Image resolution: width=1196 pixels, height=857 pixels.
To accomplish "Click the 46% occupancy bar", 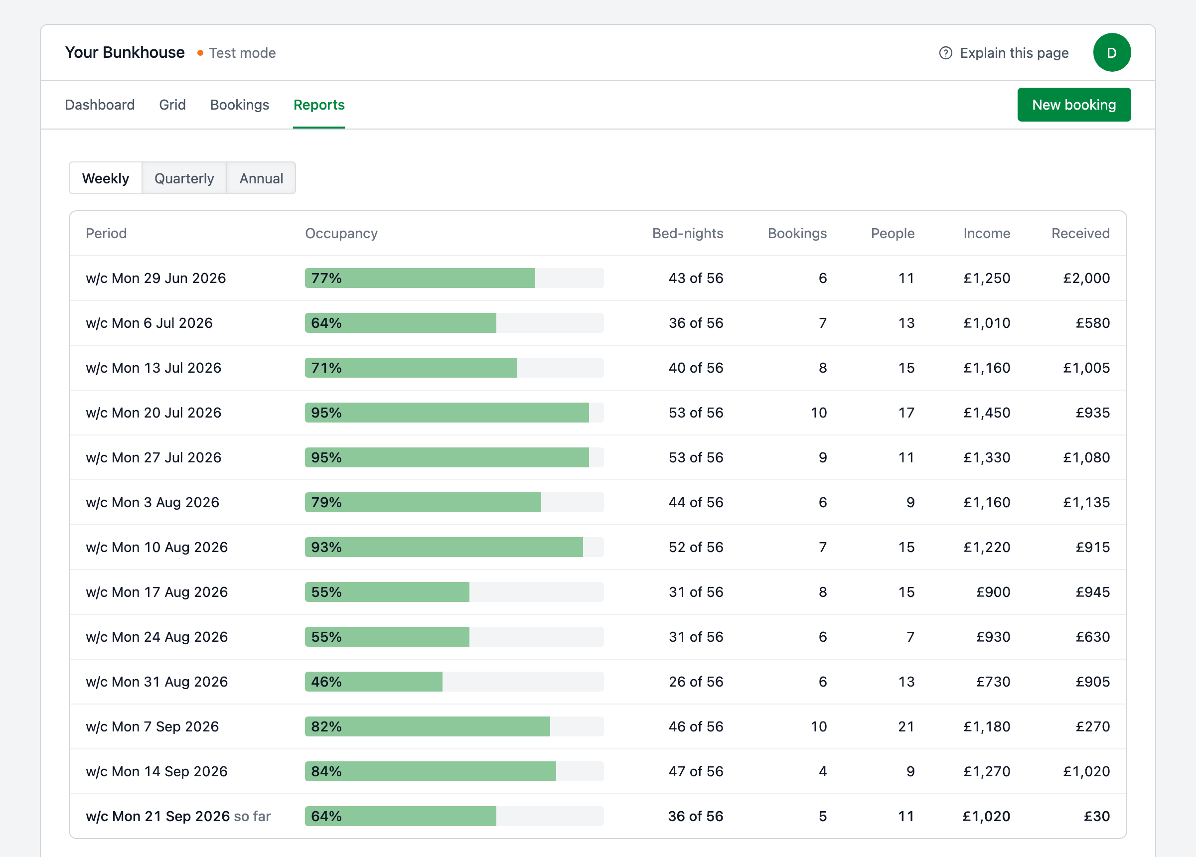I will pos(454,682).
